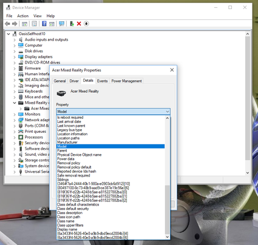Click the Forward arrow toolbar icon
This screenshot has width=258, height=245.
(x=15, y=24)
